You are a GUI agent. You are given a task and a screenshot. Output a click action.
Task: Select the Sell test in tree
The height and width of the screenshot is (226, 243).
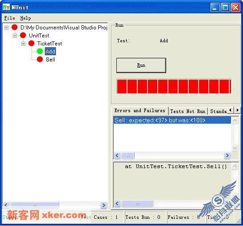50,60
